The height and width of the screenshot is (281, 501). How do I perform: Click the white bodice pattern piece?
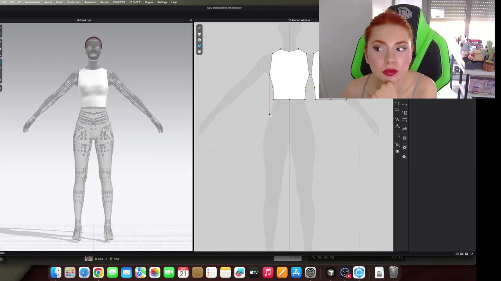click(289, 75)
